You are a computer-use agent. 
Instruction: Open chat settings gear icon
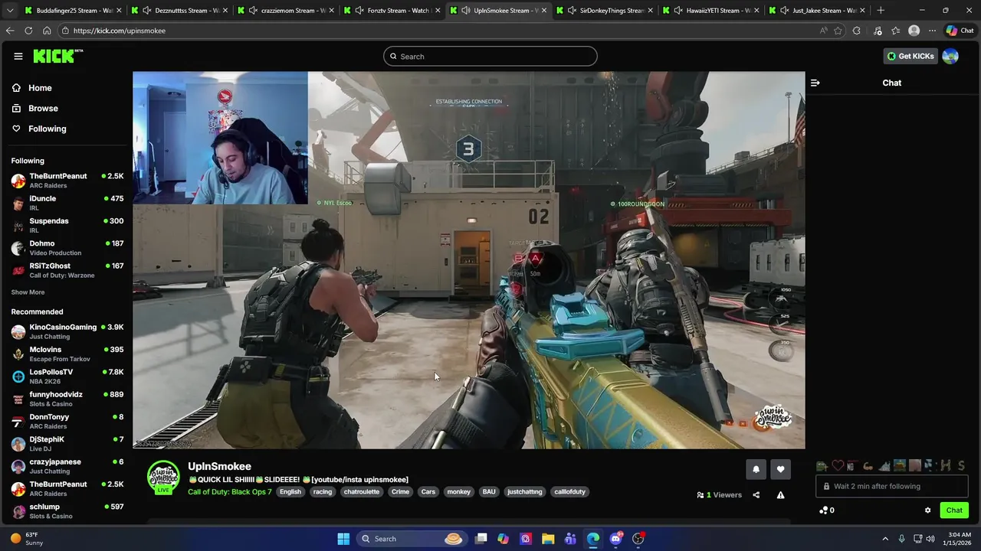point(927,510)
